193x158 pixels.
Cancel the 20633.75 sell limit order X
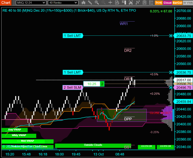171,36
